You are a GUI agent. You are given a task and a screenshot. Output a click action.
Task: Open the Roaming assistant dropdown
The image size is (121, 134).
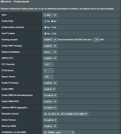coord(50,40)
